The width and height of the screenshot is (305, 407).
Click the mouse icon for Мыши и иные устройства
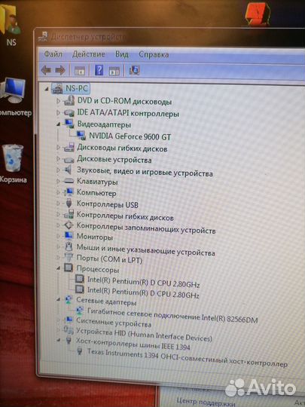pyautogui.click(x=69, y=246)
